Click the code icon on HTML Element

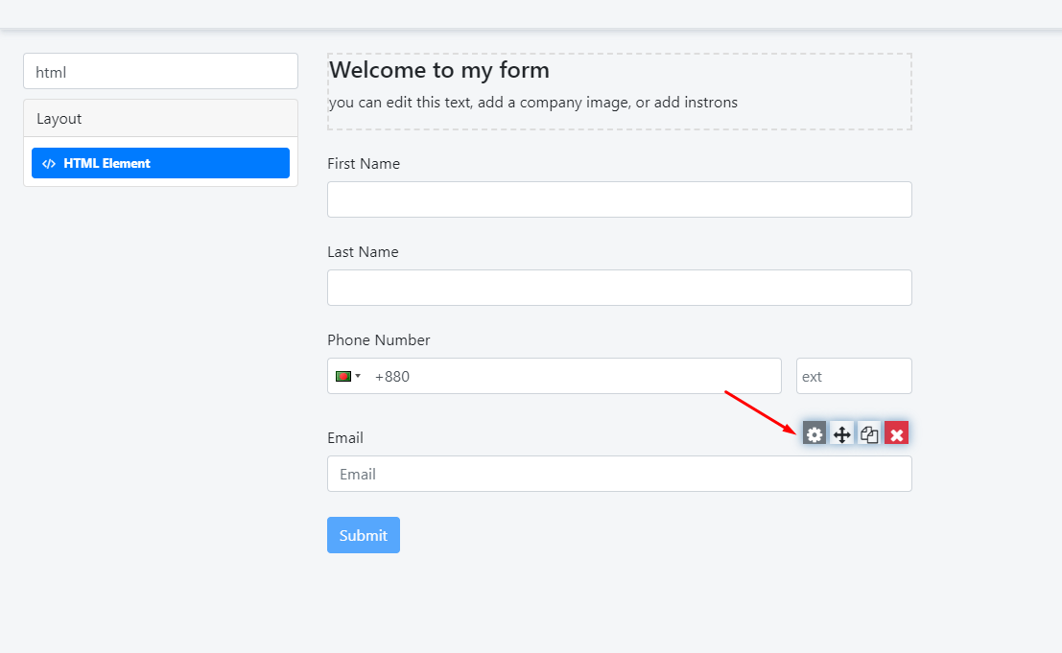[49, 164]
